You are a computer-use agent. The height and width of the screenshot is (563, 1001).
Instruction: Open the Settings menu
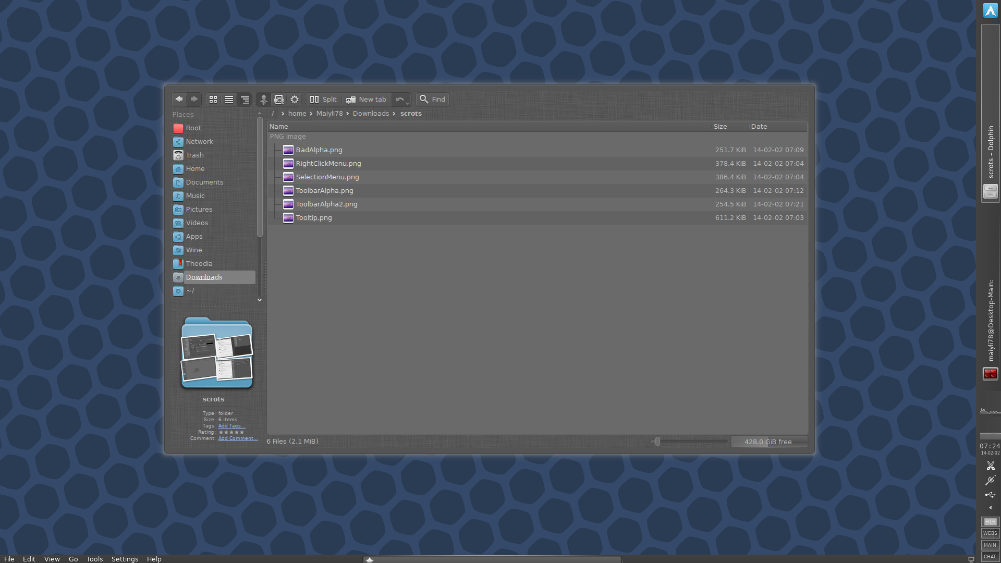(x=125, y=559)
